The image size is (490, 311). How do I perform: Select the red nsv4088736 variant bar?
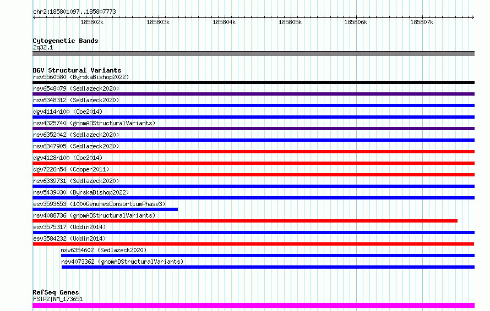click(x=245, y=221)
